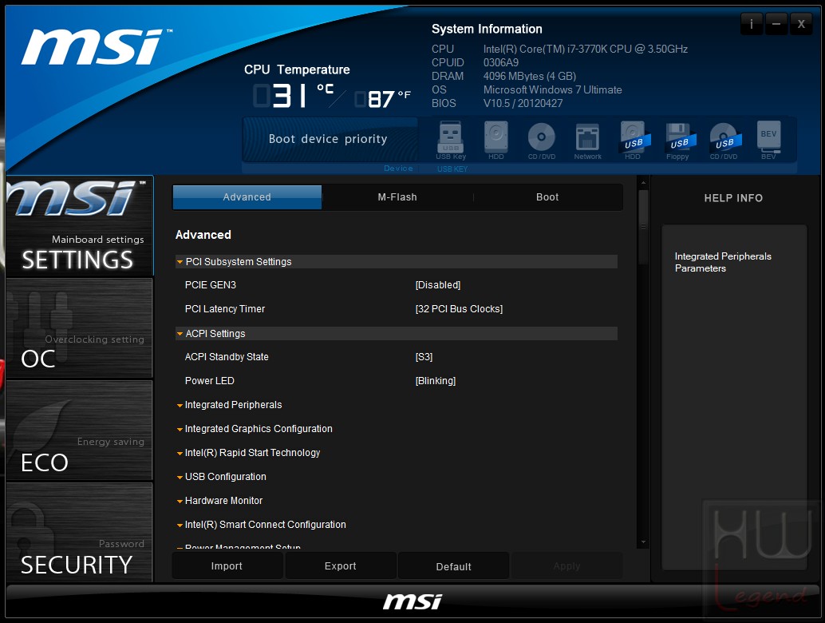
Task: Select the Network boot device icon
Action: tap(587, 140)
